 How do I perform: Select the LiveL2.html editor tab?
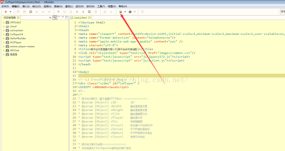80,18
